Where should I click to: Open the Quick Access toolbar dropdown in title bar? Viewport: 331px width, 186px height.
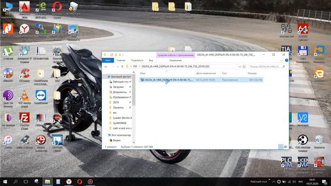pyautogui.click(x=120, y=55)
